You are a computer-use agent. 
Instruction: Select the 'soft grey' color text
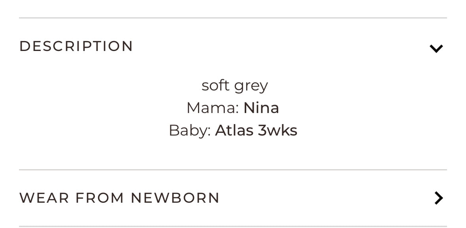coord(235,86)
